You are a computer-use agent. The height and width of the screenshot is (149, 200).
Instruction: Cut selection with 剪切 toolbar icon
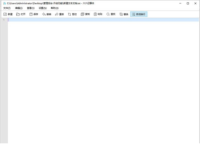click(72, 14)
